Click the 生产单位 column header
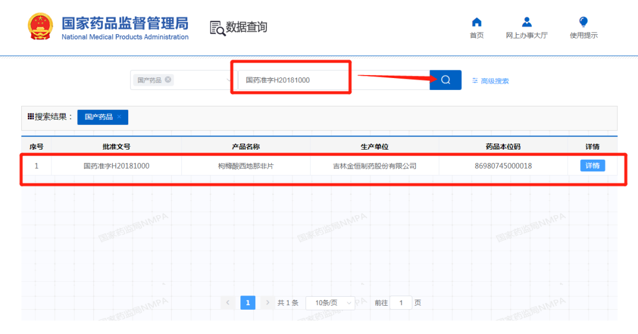This screenshot has height=334, width=638. point(375,147)
